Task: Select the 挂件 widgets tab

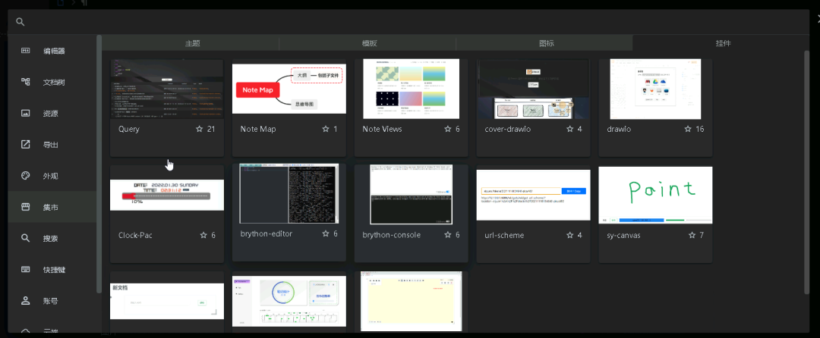Action: pos(722,43)
